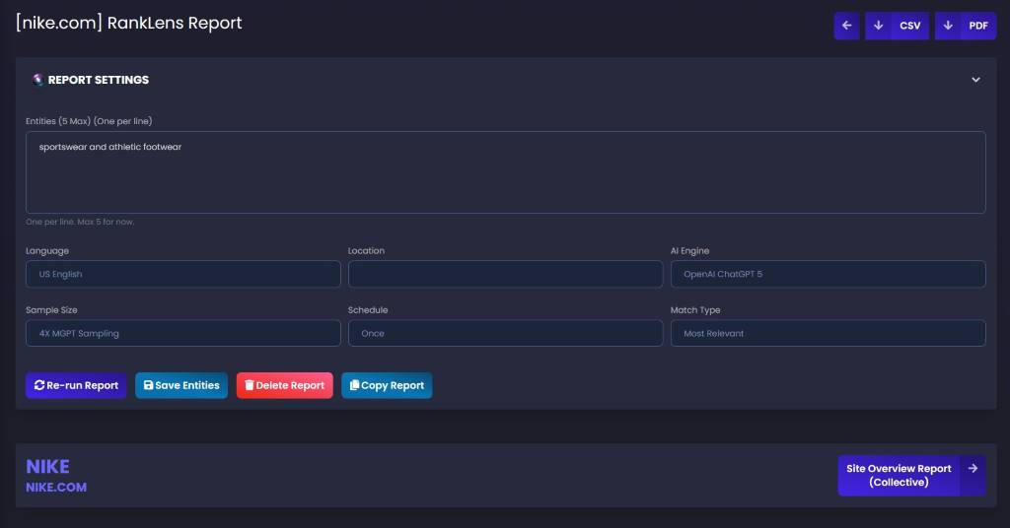Click the Report Settings header icon
This screenshot has height=528, width=1010.
37,80
